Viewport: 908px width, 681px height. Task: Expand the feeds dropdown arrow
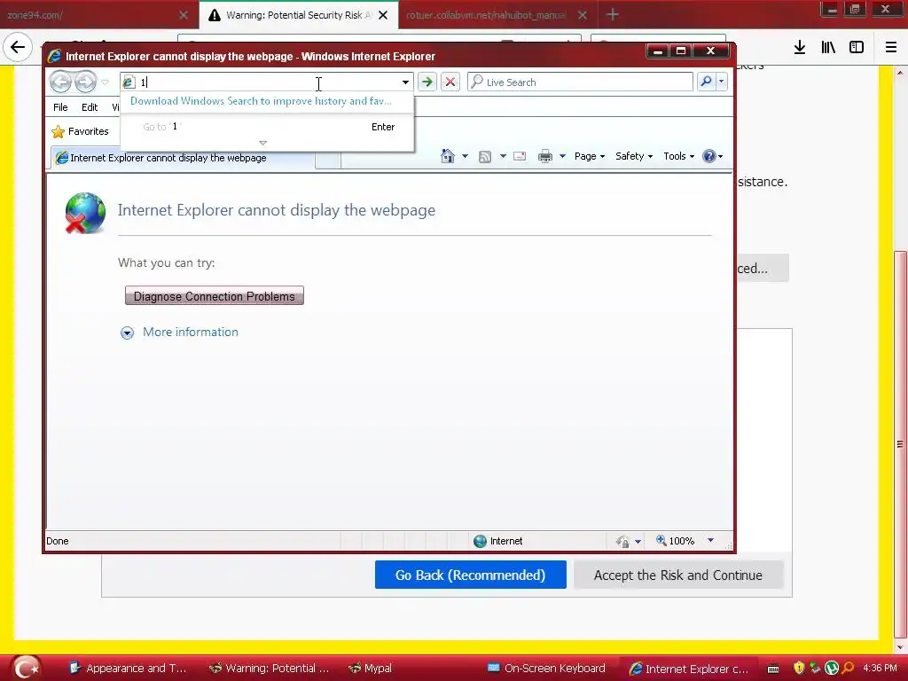[503, 156]
